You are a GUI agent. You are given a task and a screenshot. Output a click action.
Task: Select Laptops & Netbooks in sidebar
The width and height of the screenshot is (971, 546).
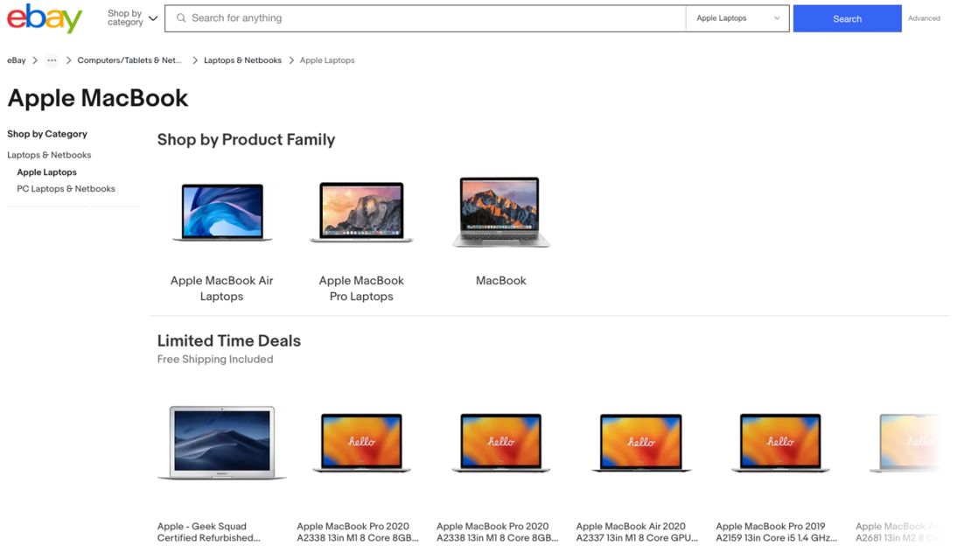pos(49,155)
